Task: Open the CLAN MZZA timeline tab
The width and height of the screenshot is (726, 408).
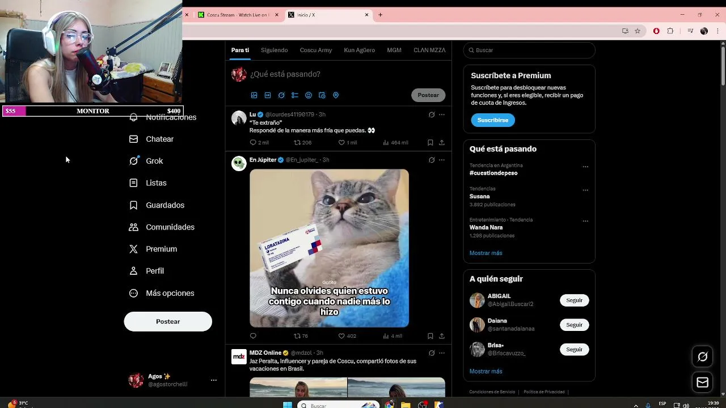Action: [x=429, y=50]
